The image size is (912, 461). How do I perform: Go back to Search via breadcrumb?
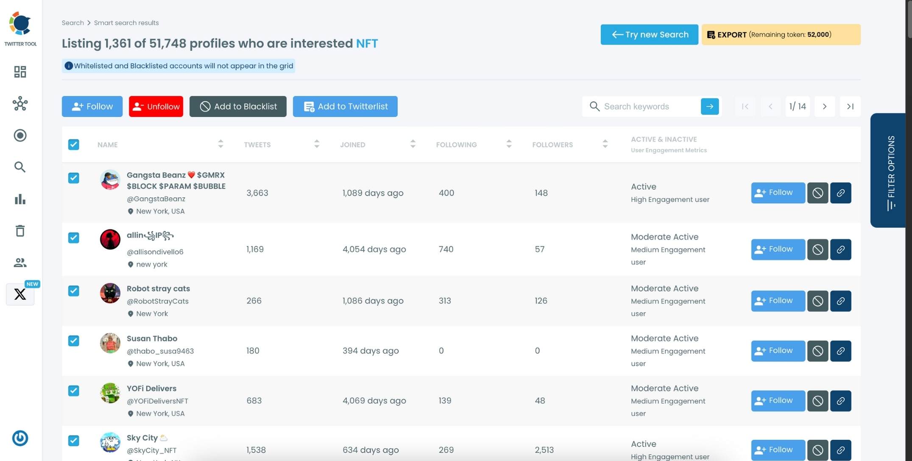click(x=72, y=22)
